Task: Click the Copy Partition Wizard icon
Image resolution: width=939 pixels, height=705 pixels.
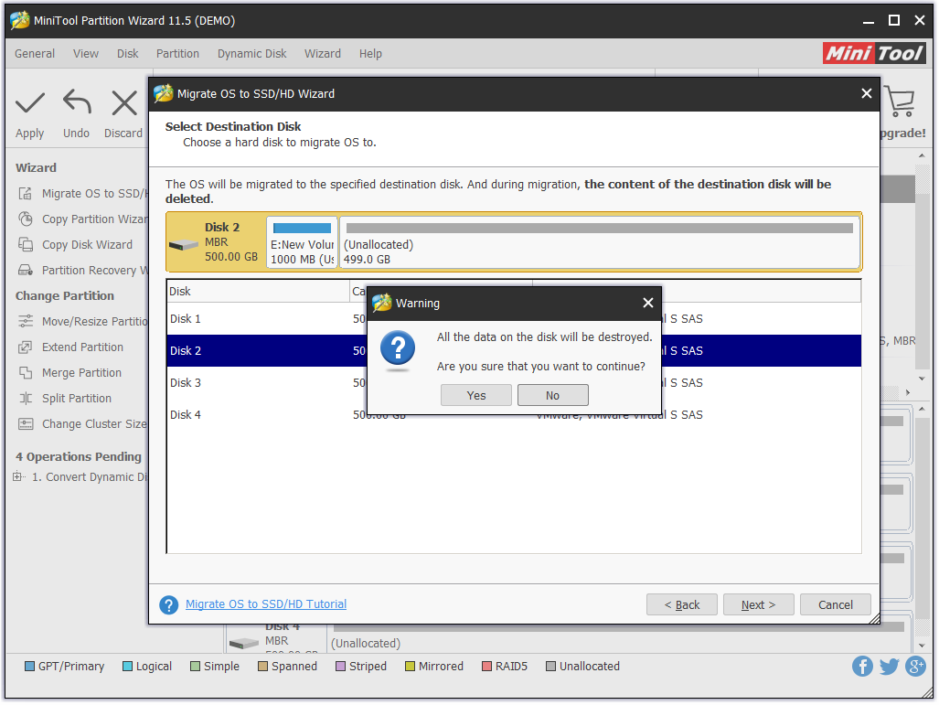Action: pyautogui.click(x=26, y=219)
